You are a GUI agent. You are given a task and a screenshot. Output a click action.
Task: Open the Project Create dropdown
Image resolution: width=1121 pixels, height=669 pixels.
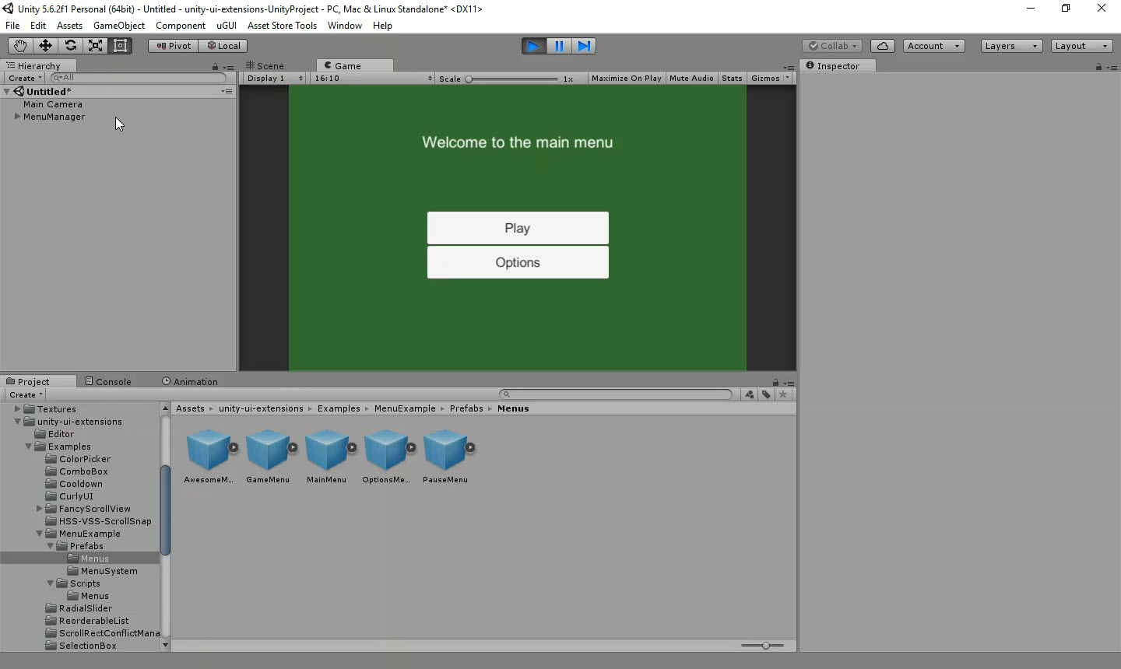tap(26, 395)
